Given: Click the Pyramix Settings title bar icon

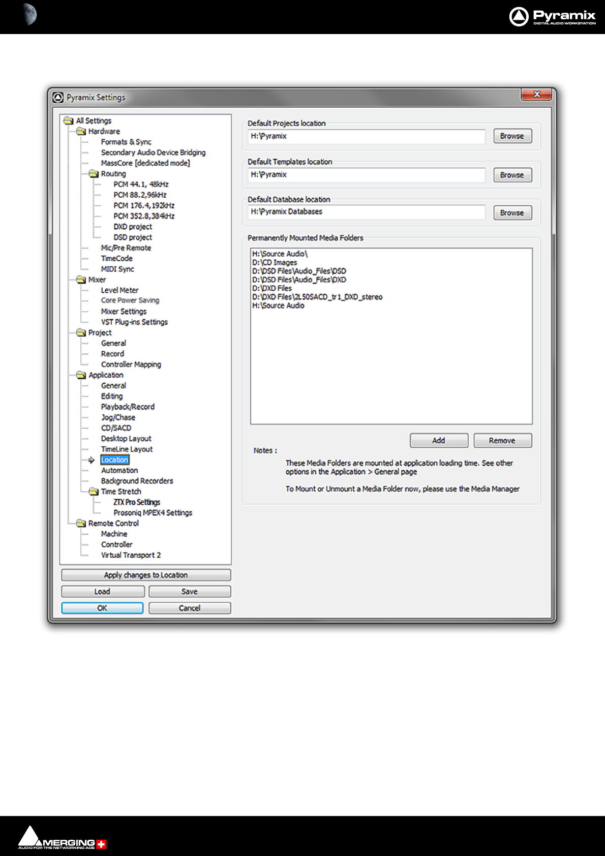Looking at the screenshot, I should (58, 97).
